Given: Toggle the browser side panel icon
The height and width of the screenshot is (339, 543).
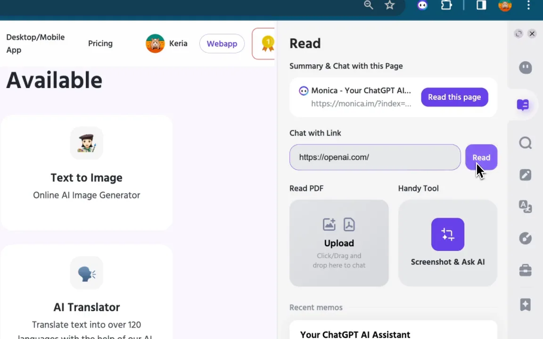Looking at the screenshot, I should 481,5.
